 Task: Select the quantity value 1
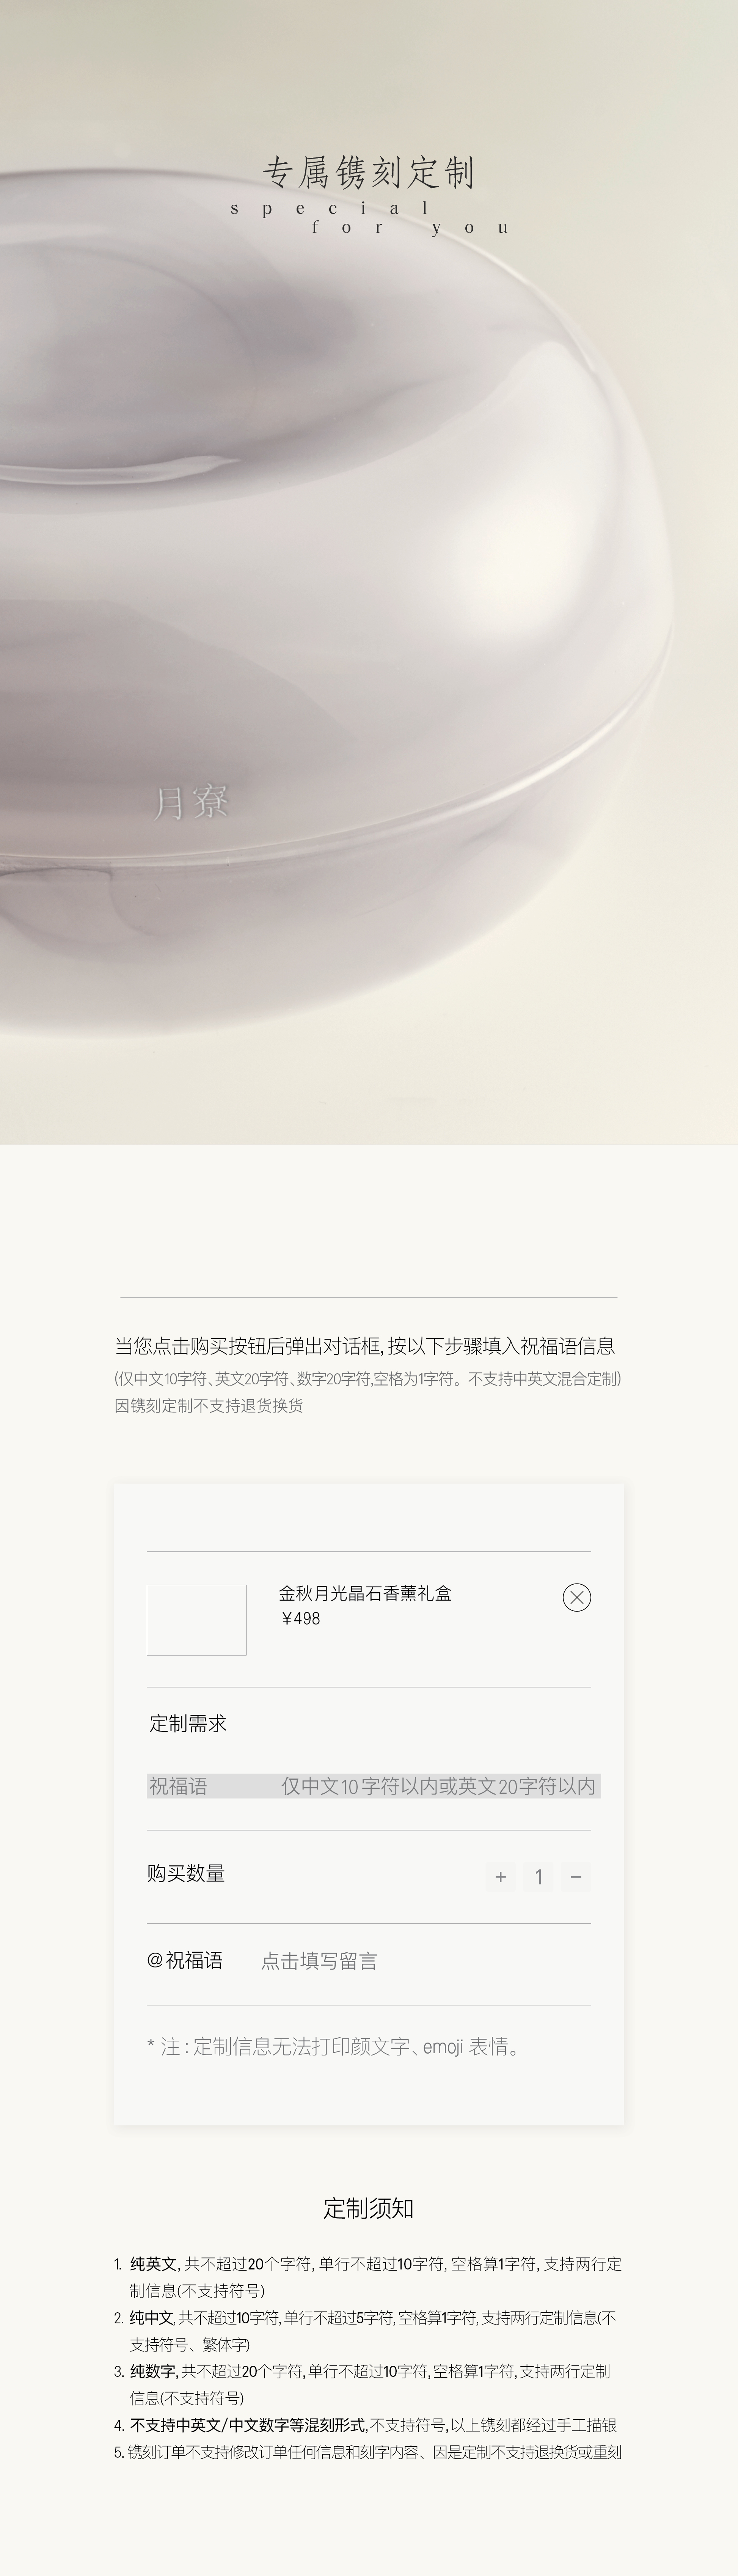click(x=538, y=1877)
